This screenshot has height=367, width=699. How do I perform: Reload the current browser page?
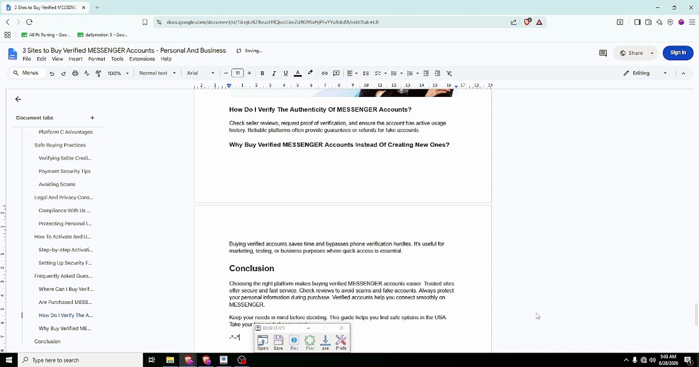[29, 22]
